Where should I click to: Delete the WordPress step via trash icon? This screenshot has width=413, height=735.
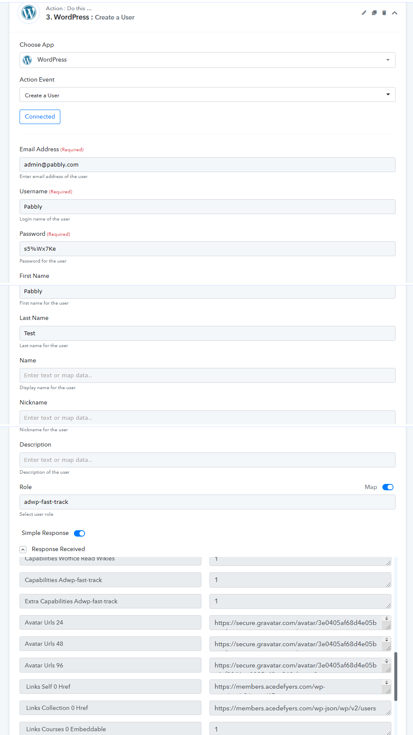point(384,13)
